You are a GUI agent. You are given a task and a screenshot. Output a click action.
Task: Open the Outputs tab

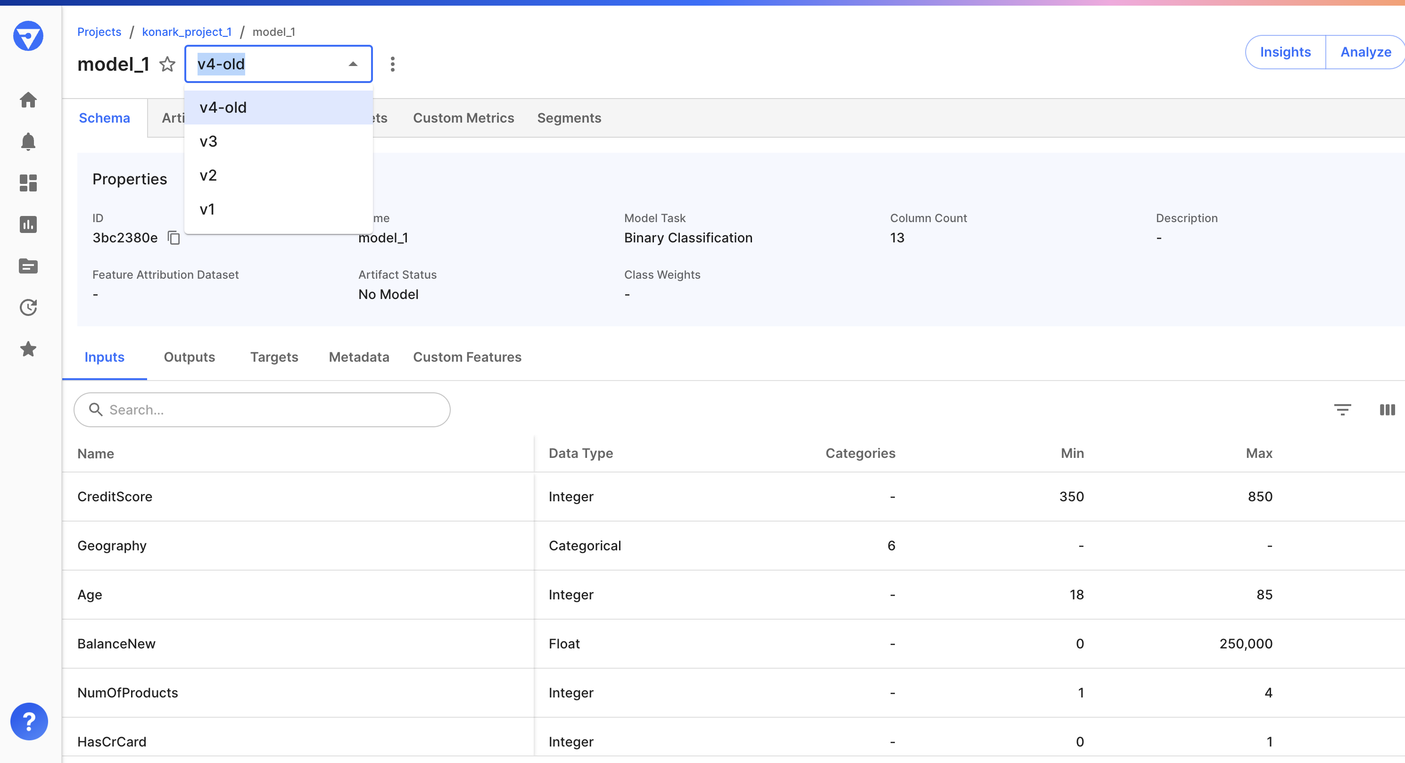189,357
